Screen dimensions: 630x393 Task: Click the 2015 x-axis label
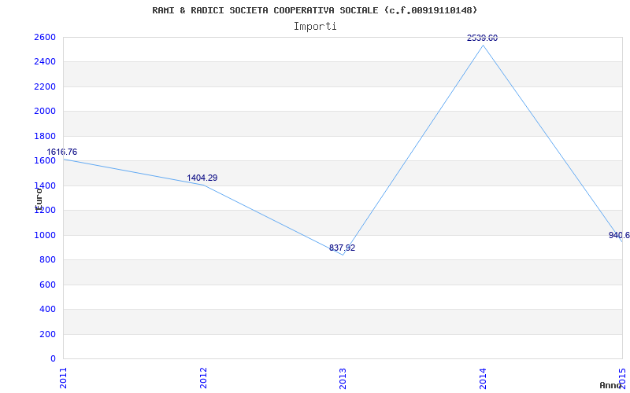[x=623, y=378]
